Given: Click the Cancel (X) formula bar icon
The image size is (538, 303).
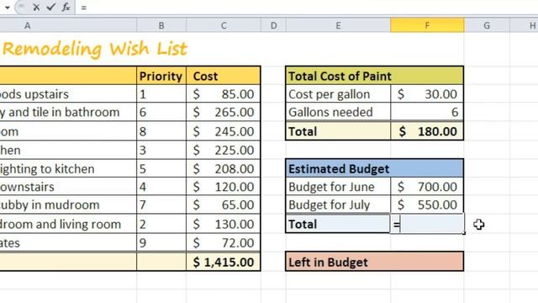Looking at the screenshot, I should [36, 7].
